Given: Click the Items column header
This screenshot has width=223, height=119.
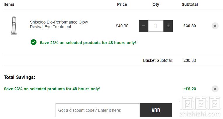Looking at the screenshot, I should pos(9,4).
